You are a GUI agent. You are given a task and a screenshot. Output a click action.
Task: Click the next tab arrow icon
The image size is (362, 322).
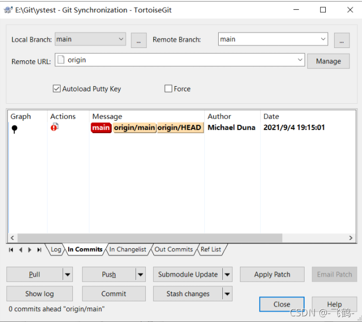pos(29,250)
